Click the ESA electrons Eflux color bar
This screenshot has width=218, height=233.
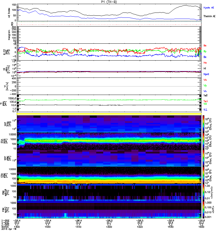(203, 175)
